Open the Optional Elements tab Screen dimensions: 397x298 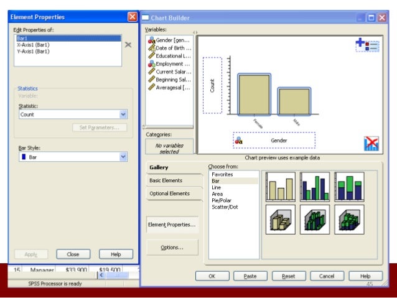tap(170, 193)
